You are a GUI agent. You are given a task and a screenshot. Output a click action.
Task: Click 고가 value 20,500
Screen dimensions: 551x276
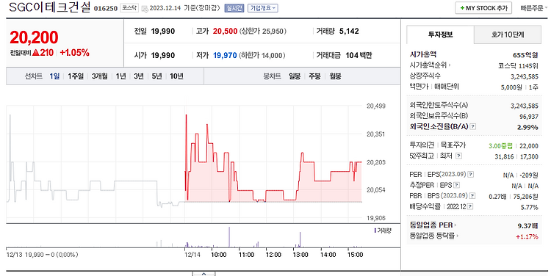(x=226, y=32)
